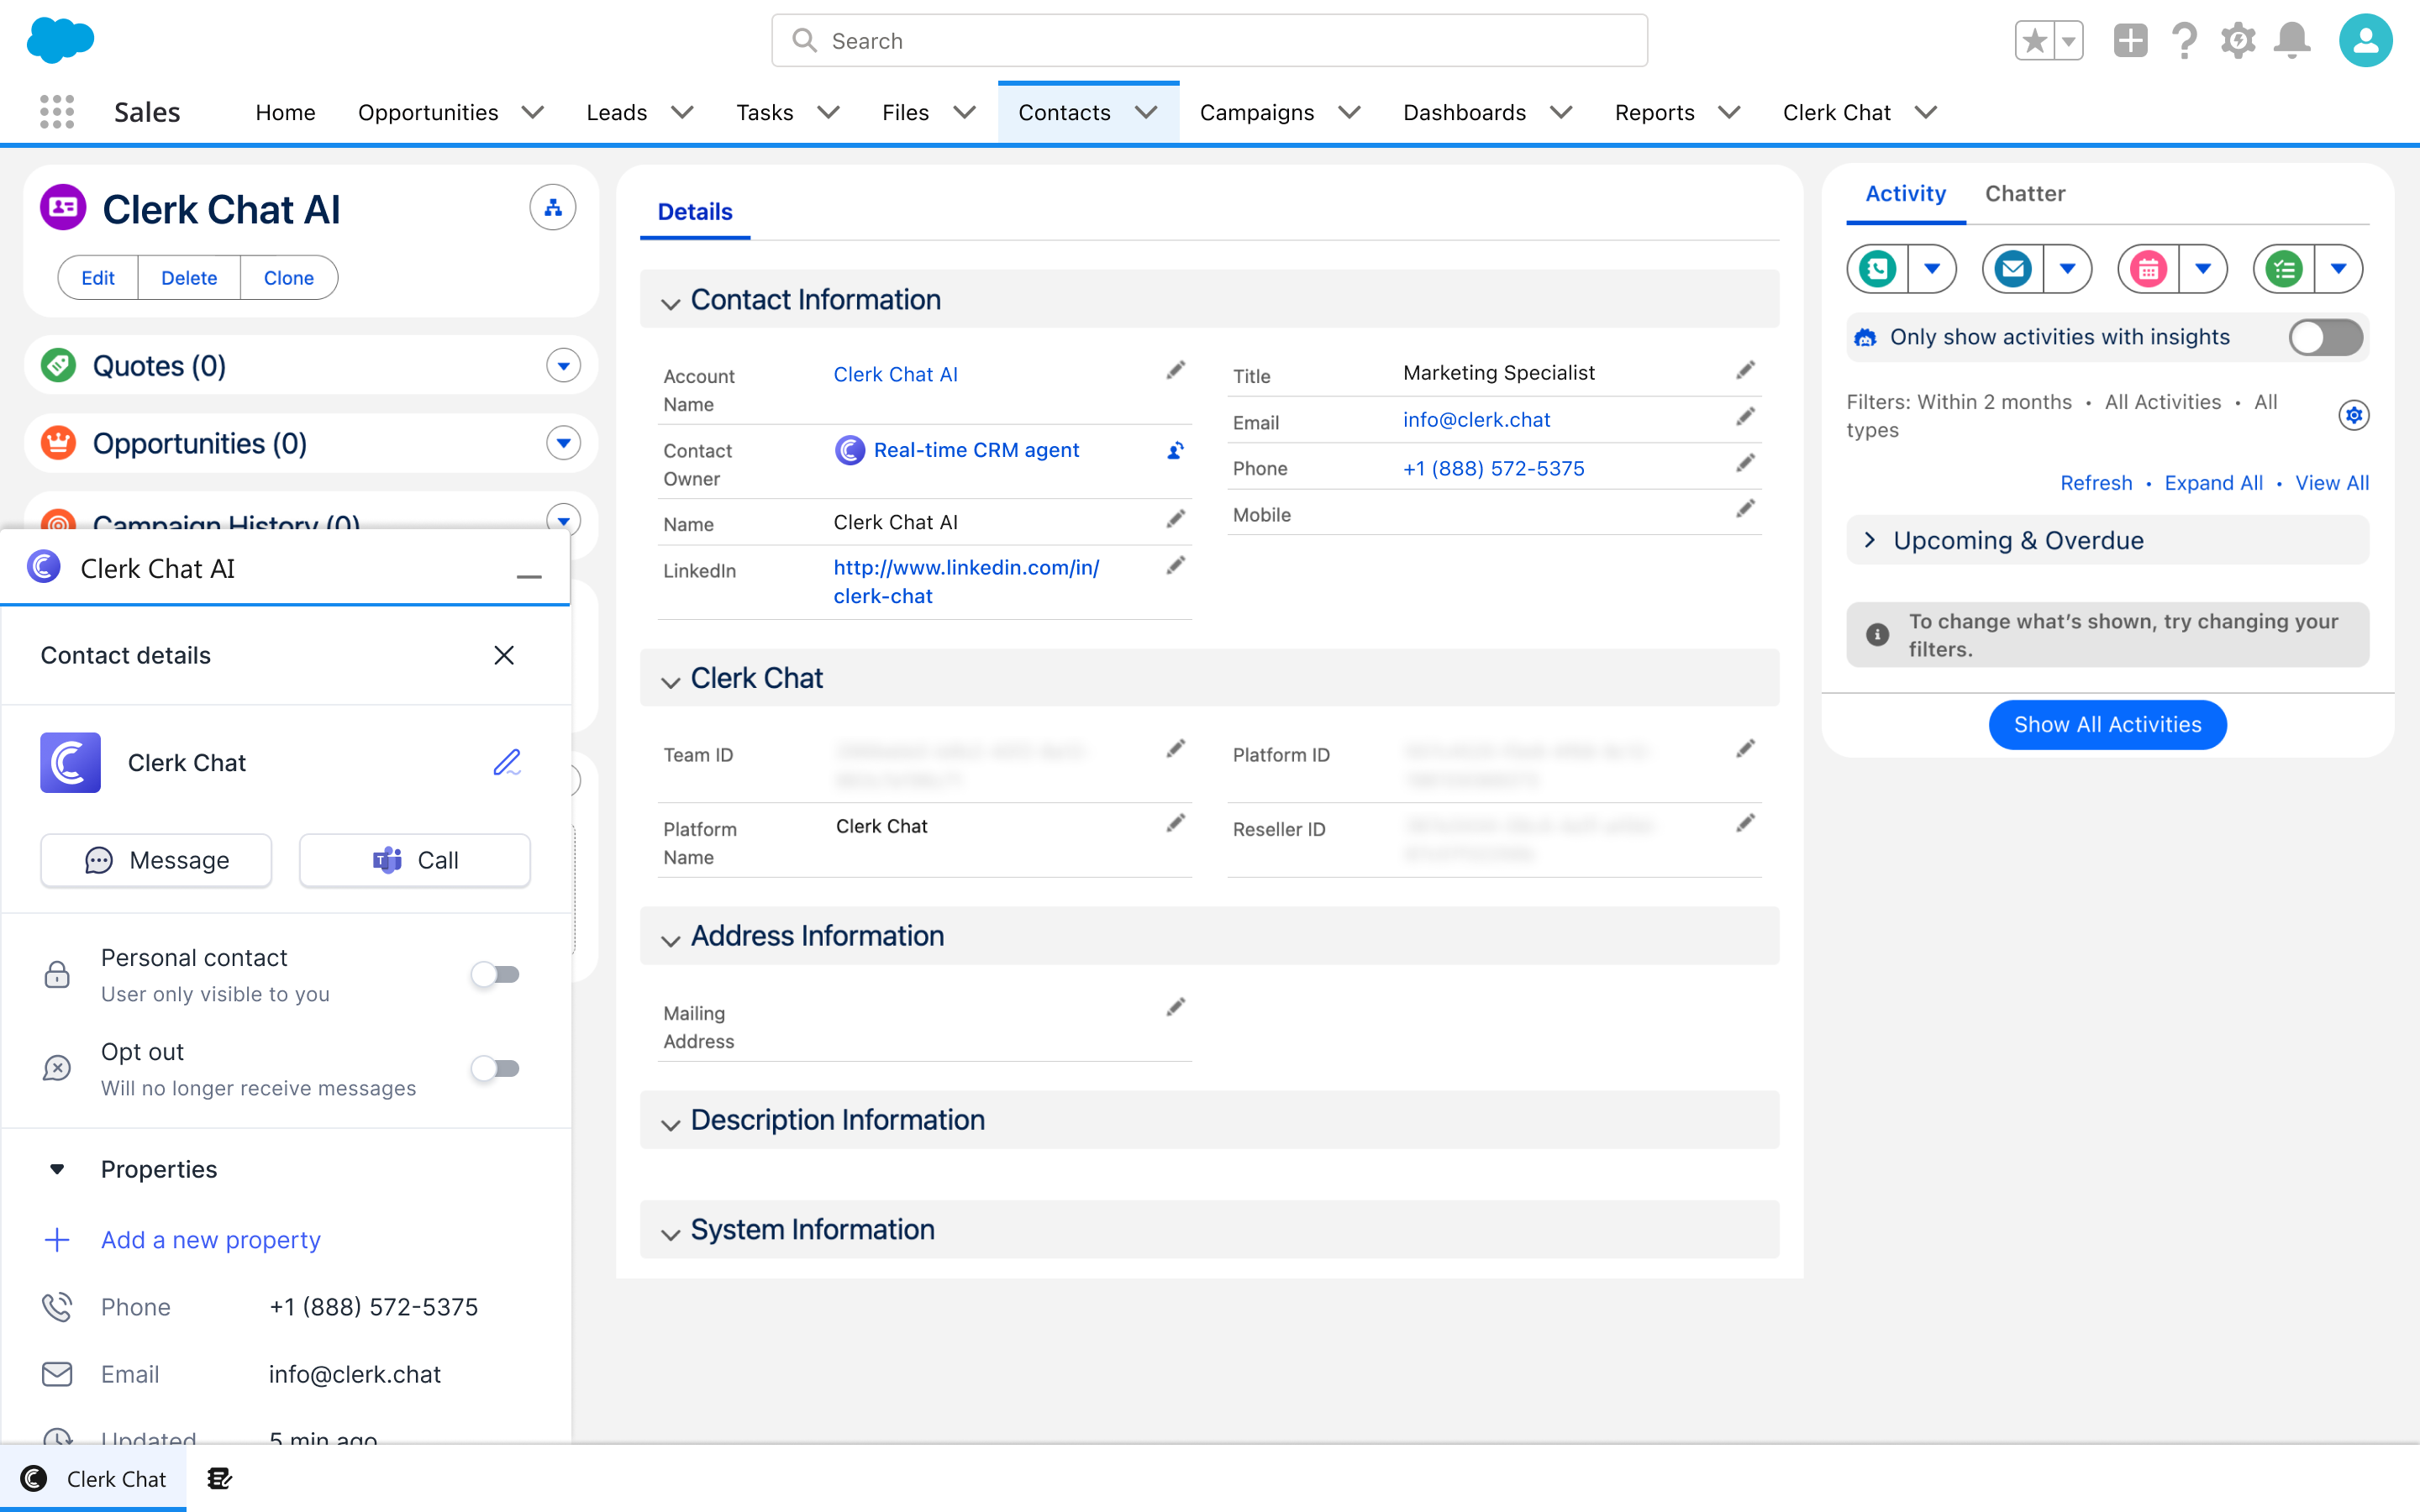The image size is (2420, 1512).
Task: Open the info@clerk.chat email link
Action: 1476,420
